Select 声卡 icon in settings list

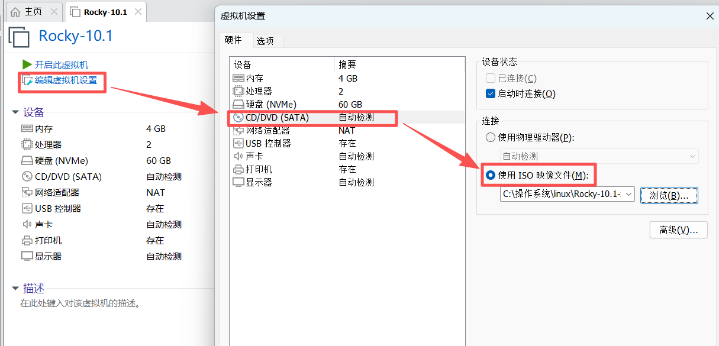point(238,156)
